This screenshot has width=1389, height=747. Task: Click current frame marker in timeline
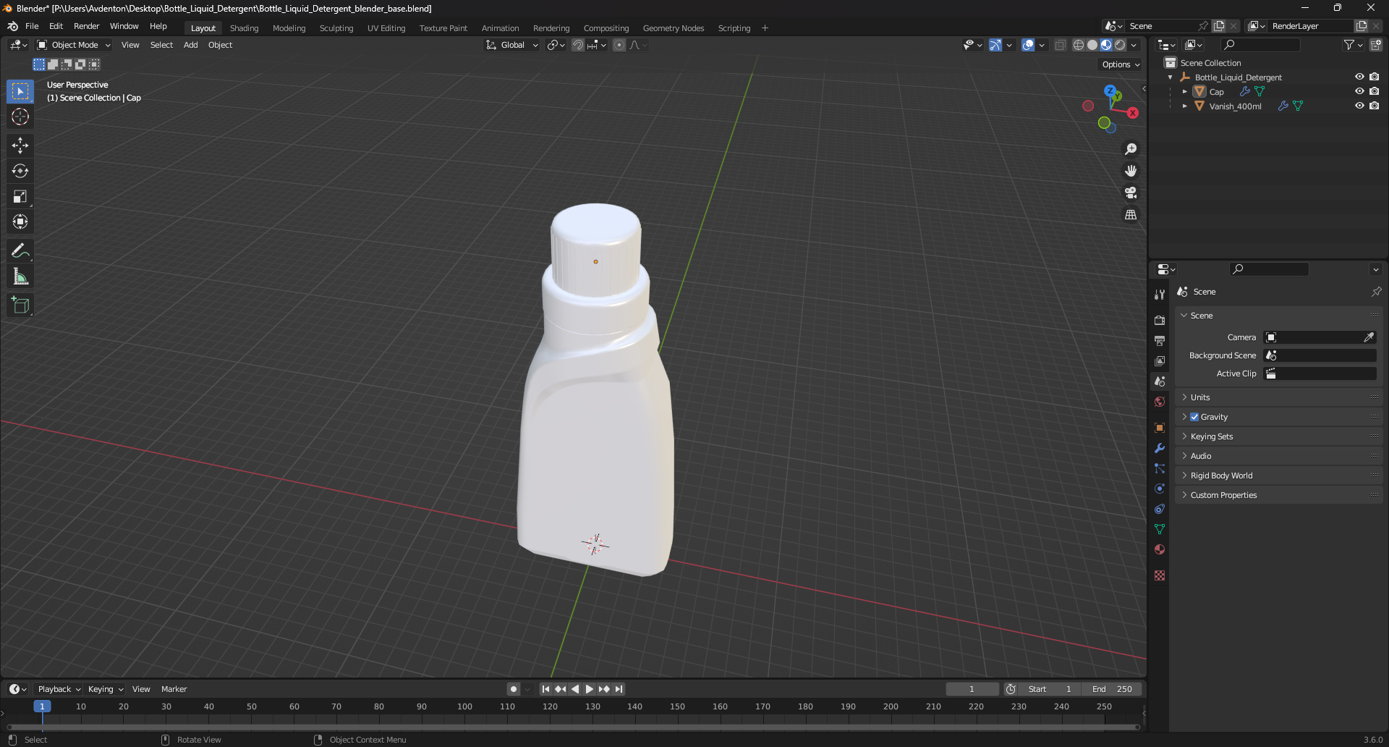(42, 706)
